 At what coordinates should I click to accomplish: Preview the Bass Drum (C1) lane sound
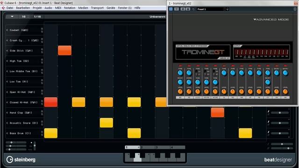[x=7, y=133]
